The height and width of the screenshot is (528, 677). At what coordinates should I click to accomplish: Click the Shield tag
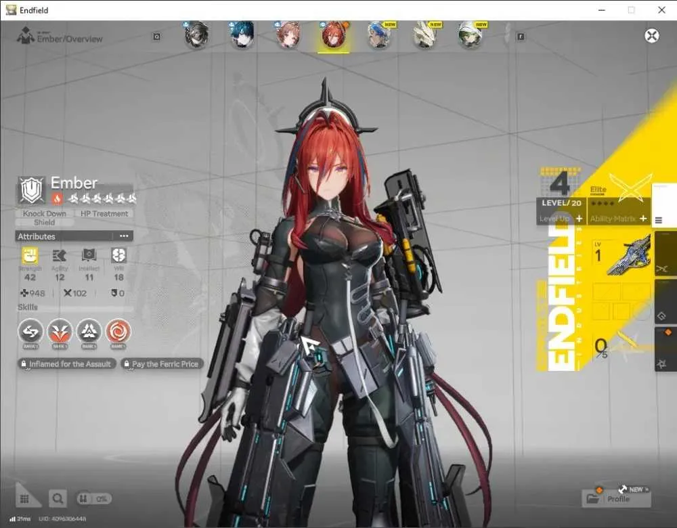coord(45,222)
